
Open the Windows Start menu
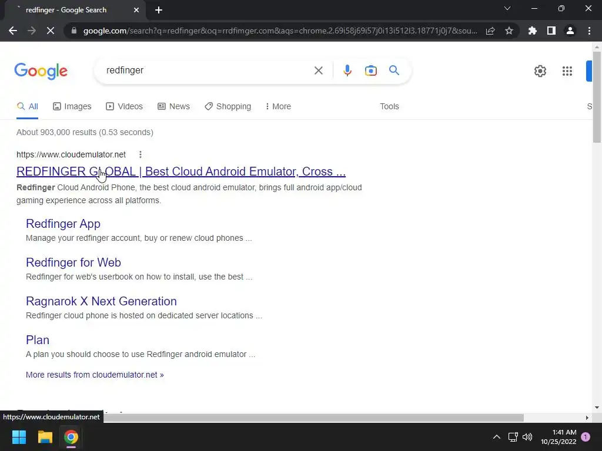(x=19, y=437)
